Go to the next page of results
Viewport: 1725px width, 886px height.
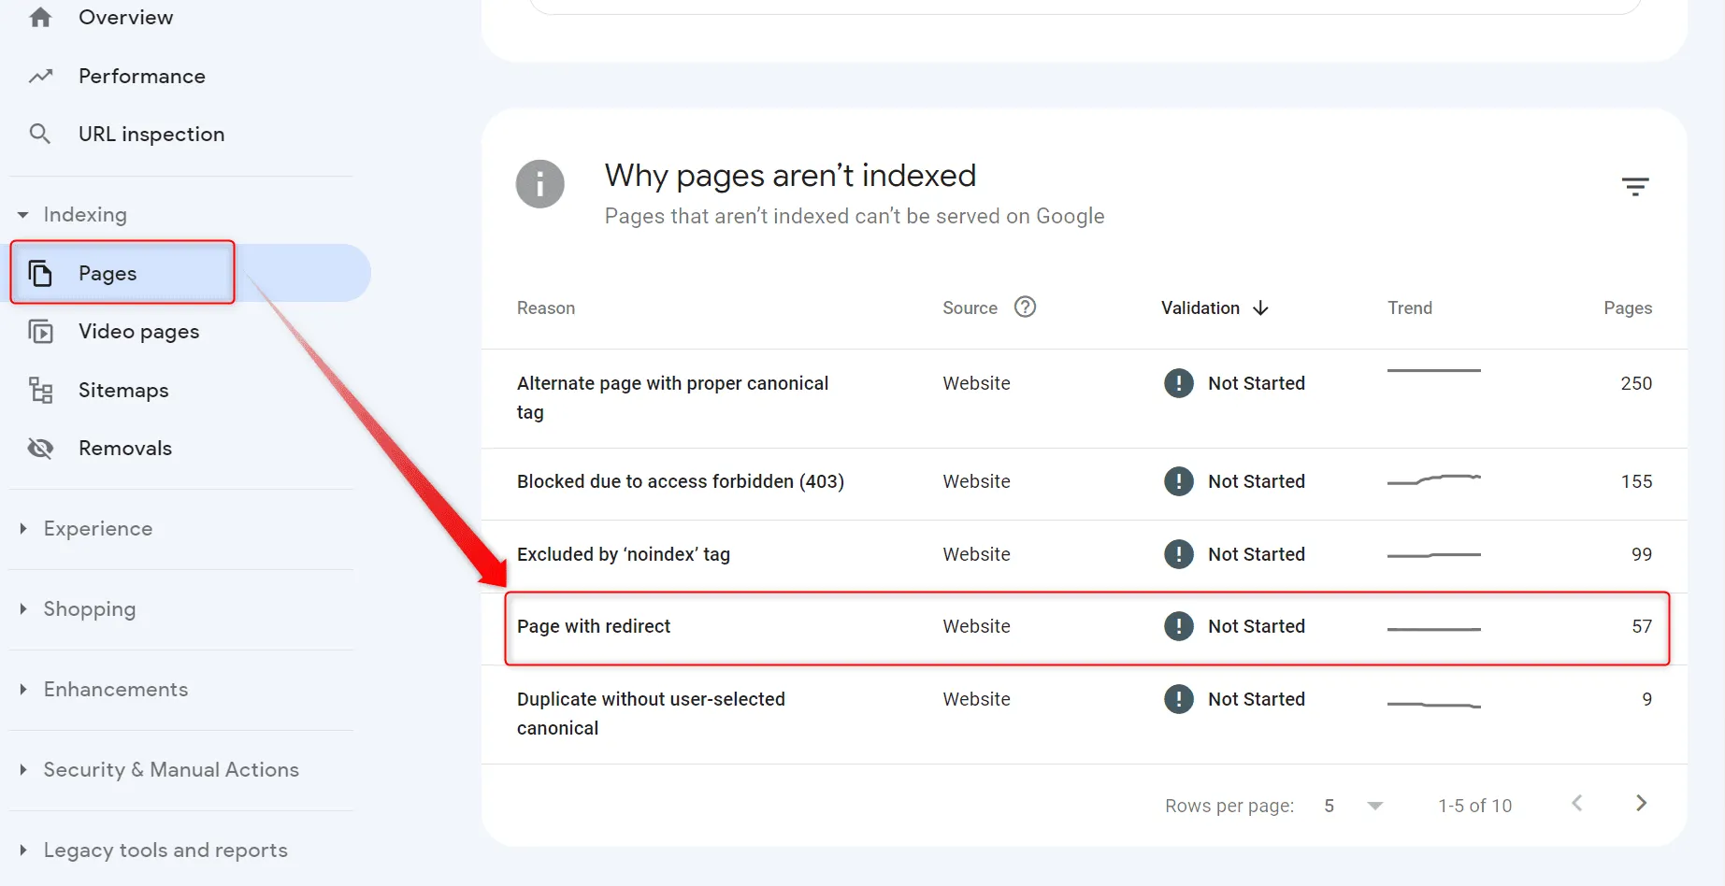coord(1641,804)
